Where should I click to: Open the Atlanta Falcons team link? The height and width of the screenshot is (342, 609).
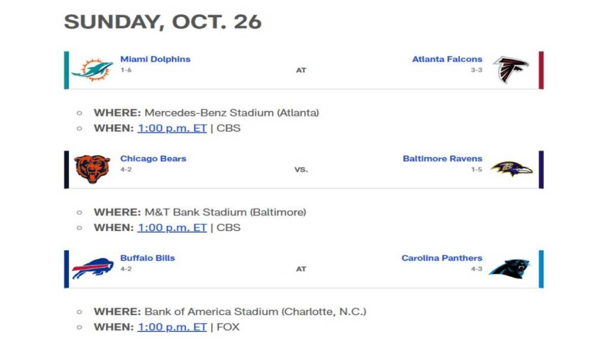(x=447, y=59)
